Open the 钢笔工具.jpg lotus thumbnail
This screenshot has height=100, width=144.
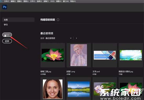[x=53, y=55]
